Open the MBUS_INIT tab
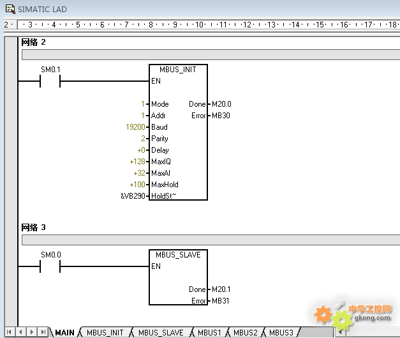 pyautogui.click(x=105, y=332)
